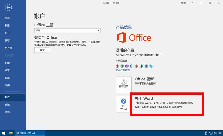Select 文档1 - Word taskbar button

point(30,133)
